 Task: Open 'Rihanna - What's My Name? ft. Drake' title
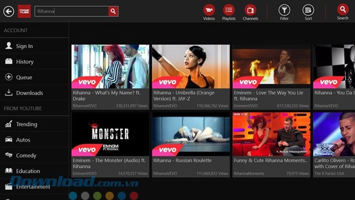click(106, 96)
